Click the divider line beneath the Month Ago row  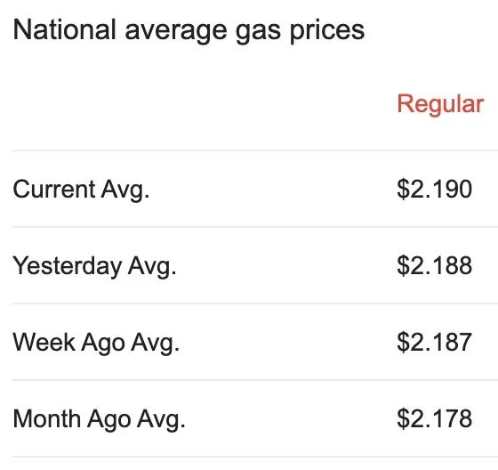pyautogui.click(x=255, y=458)
